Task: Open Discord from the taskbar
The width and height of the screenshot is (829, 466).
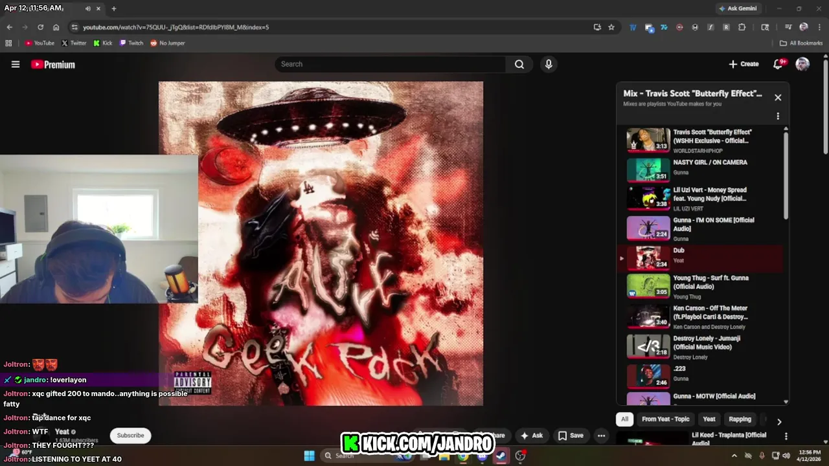Action: click(482, 456)
